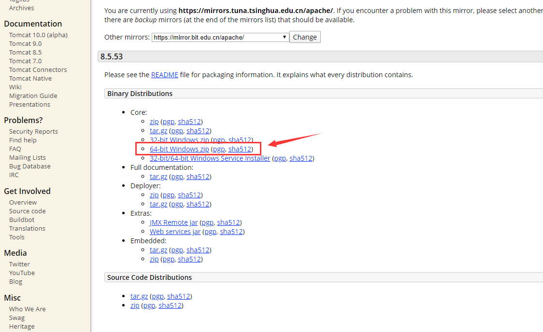Open Buildbot page

pyautogui.click(x=21, y=220)
